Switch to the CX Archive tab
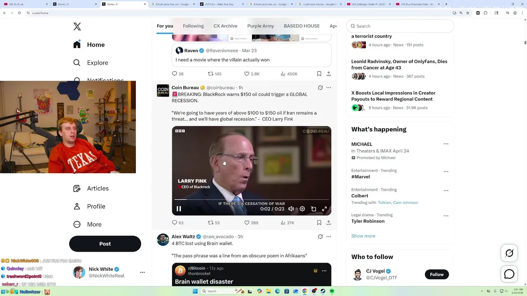This screenshot has width=527, height=296. point(225,26)
